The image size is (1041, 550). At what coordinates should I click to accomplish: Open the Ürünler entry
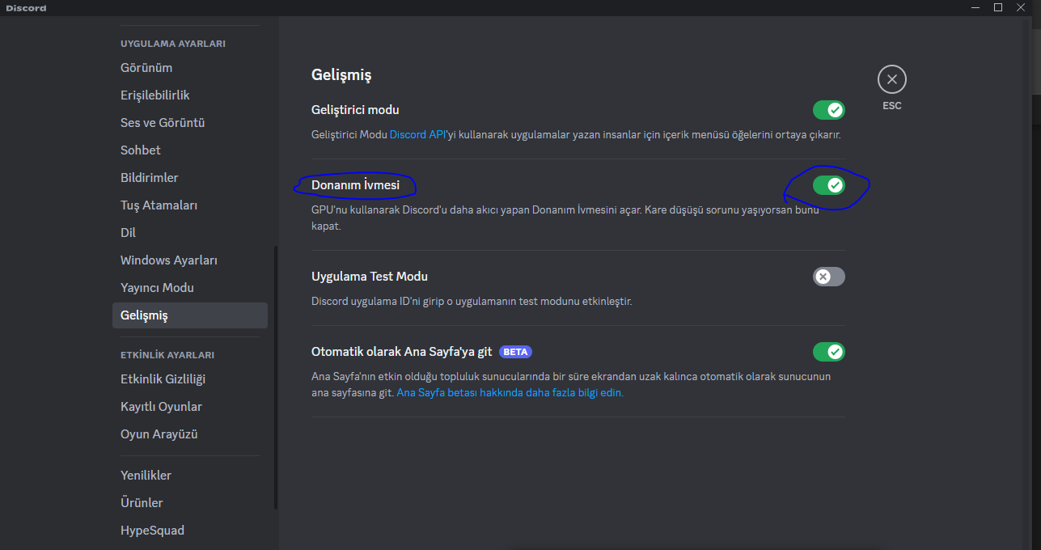point(189,503)
